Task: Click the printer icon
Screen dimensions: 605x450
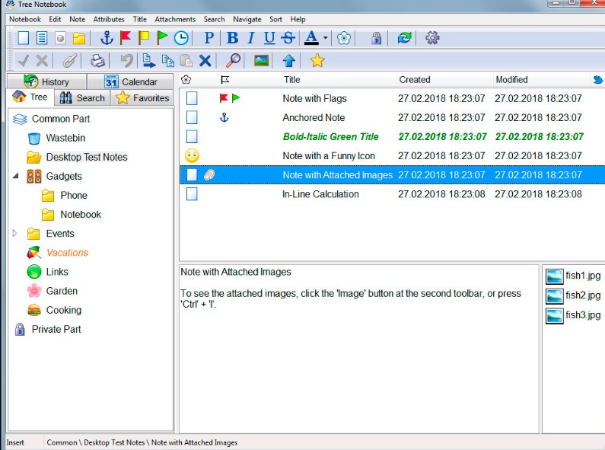Action: tap(97, 61)
